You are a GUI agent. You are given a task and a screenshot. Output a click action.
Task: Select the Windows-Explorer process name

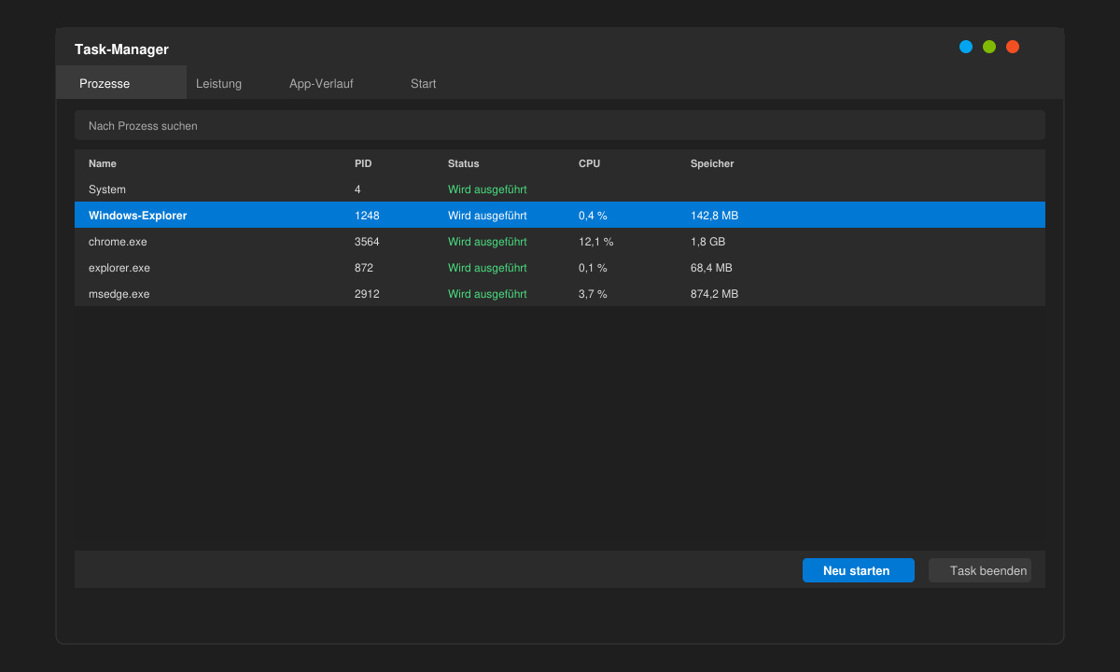click(137, 215)
